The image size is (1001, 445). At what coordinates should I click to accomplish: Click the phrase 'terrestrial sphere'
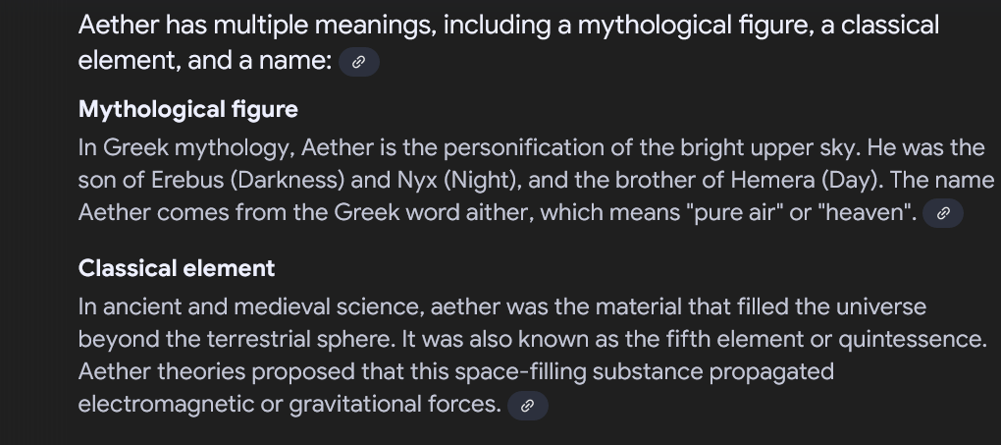click(x=300, y=339)
